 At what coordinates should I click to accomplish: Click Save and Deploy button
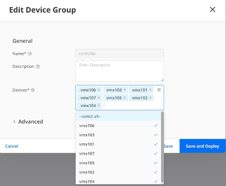[x=203, y=146]
